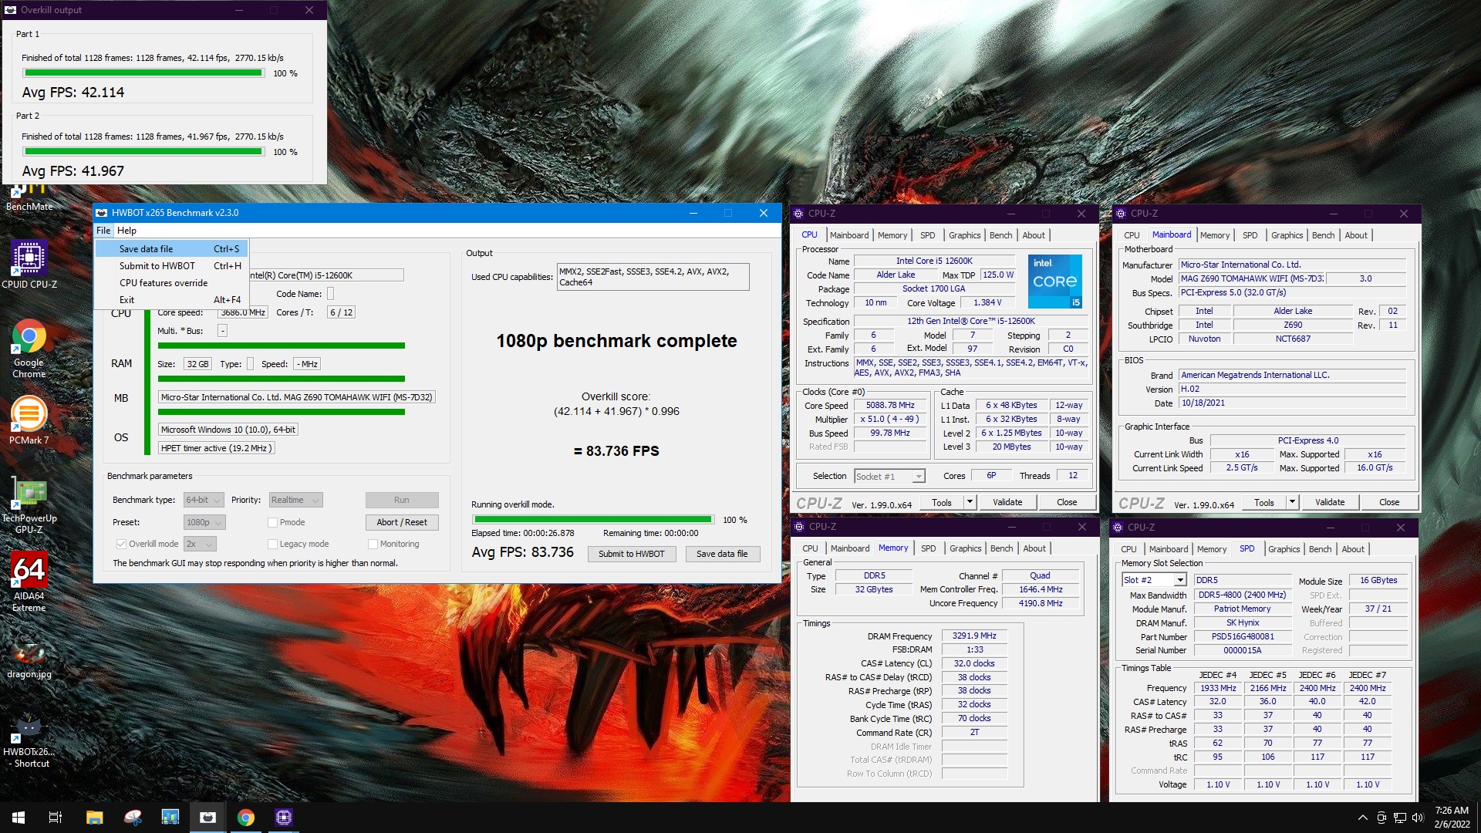Open CPUID CPU-Z desktop icon
1481x833 pixels.
click(29, 265)
